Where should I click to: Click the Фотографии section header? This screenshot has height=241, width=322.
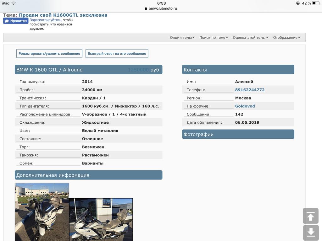tap(238, 134)
